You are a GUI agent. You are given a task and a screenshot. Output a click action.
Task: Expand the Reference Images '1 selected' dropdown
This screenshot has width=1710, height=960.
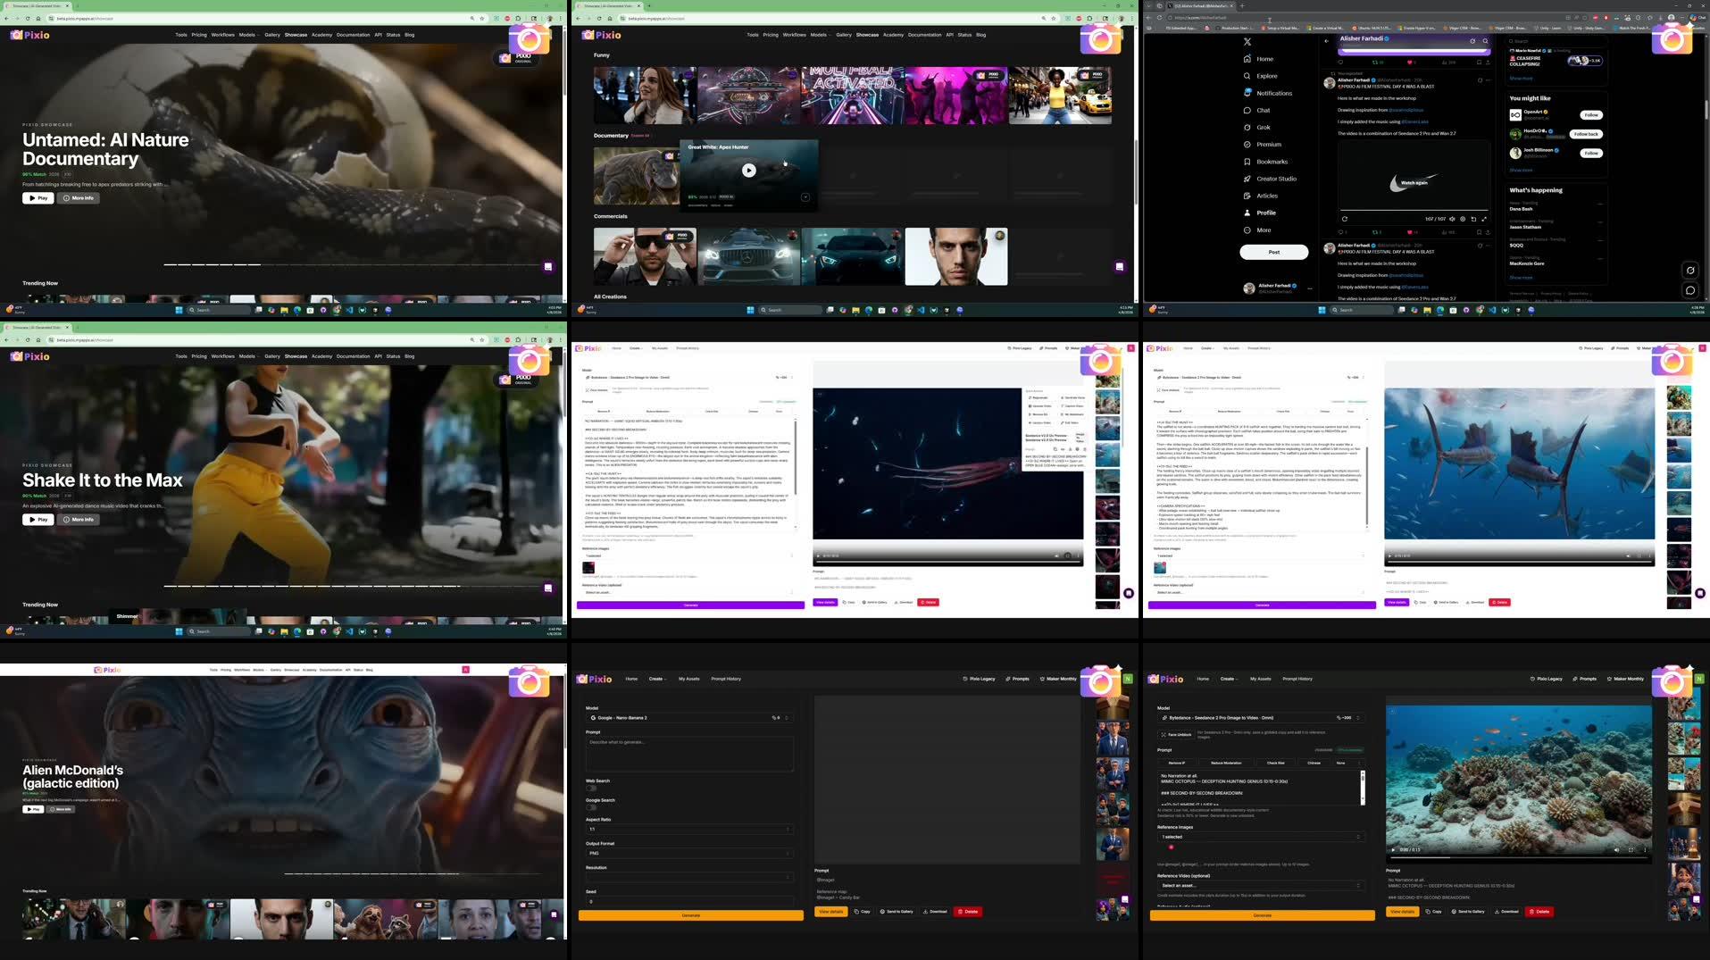point(1260,837)
